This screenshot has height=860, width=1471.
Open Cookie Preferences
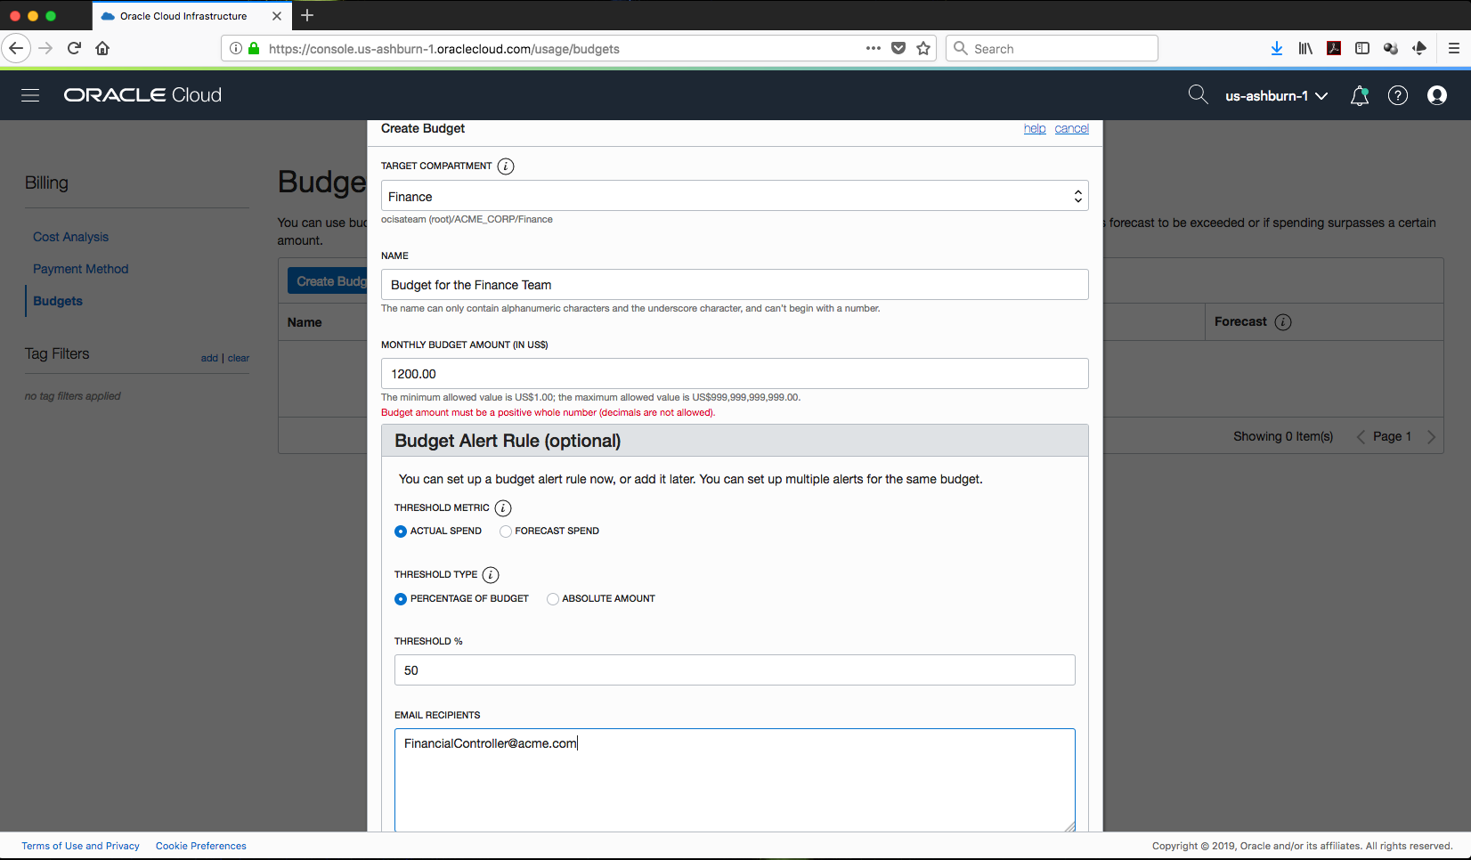[201, 846]
